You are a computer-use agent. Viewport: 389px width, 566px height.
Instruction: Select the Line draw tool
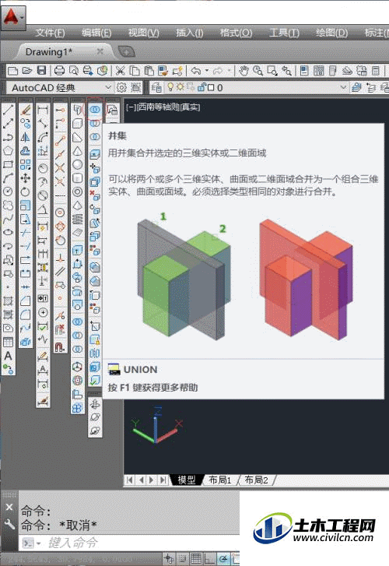pos(8,110)
